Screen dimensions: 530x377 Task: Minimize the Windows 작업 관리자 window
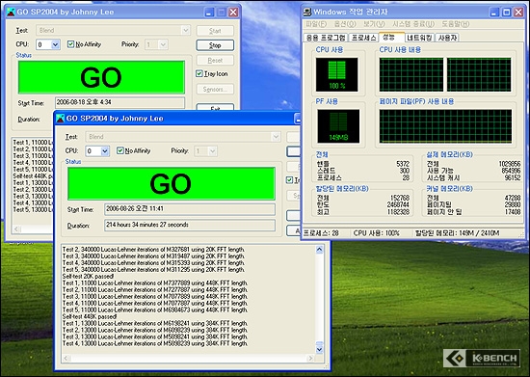point(494,13)
